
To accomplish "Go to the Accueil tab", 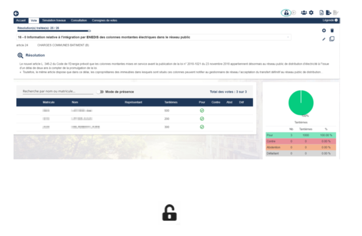I will (x=21, y=20).
